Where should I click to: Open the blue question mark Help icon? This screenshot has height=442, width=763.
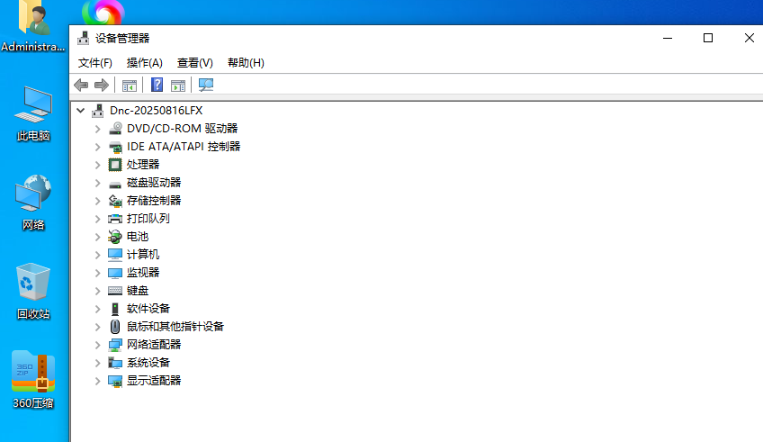pos(157,85)
